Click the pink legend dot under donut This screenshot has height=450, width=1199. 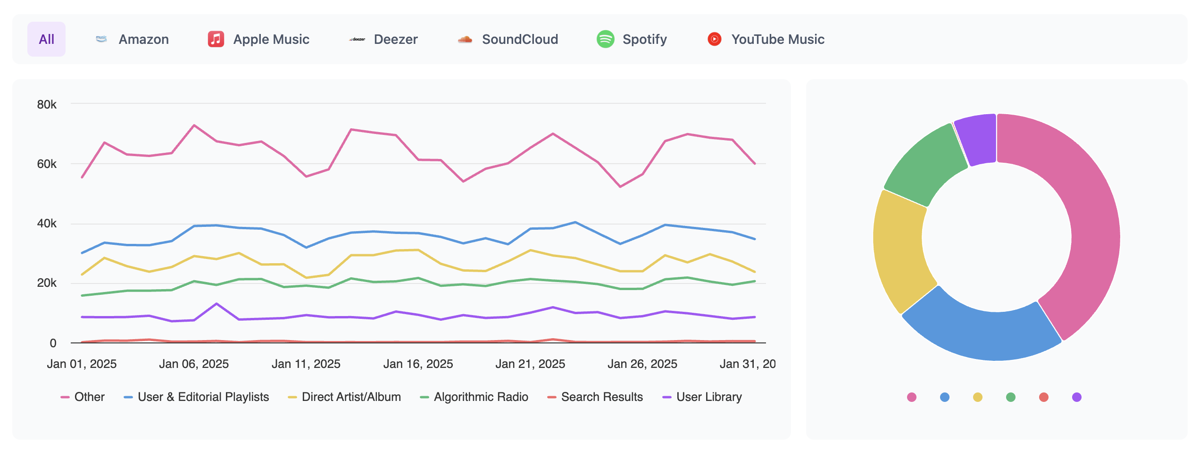[912, 397]
